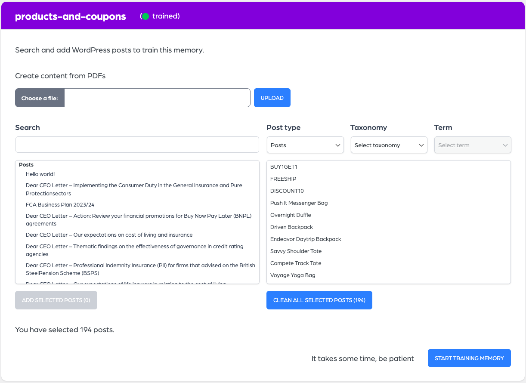
Task: Click the PDF file path field
Action: pyautogui.click(x=157, y=98)
